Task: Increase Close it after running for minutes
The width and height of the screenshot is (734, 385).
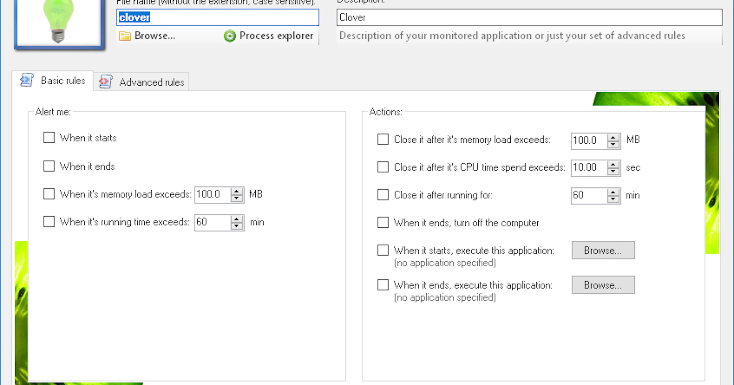Action: (613, 192)
